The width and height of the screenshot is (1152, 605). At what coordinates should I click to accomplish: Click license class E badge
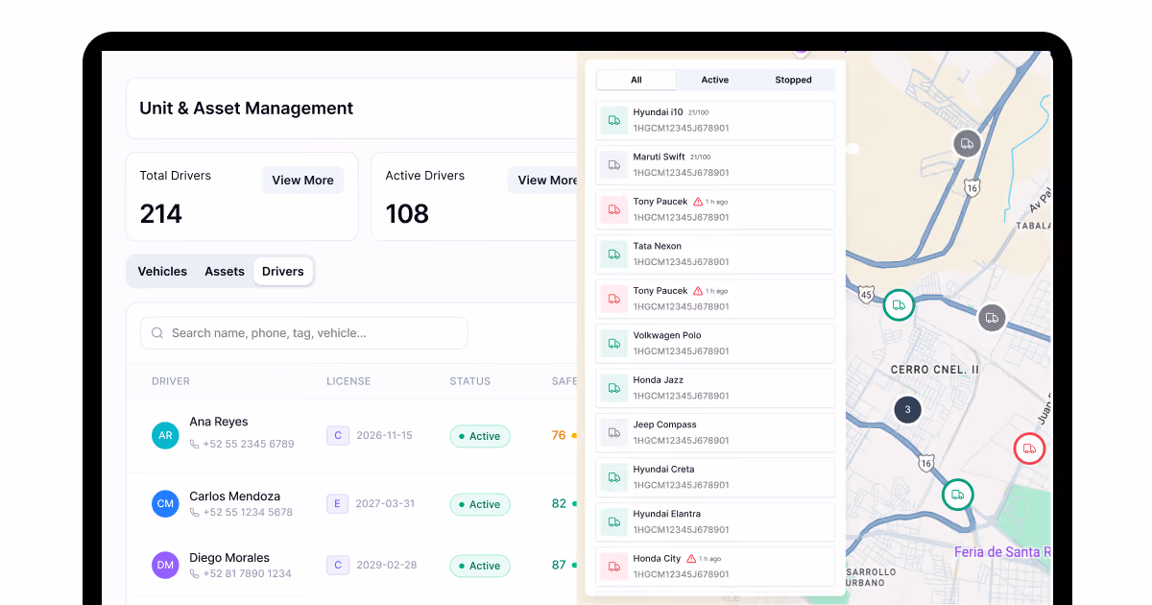click(337, 503)
